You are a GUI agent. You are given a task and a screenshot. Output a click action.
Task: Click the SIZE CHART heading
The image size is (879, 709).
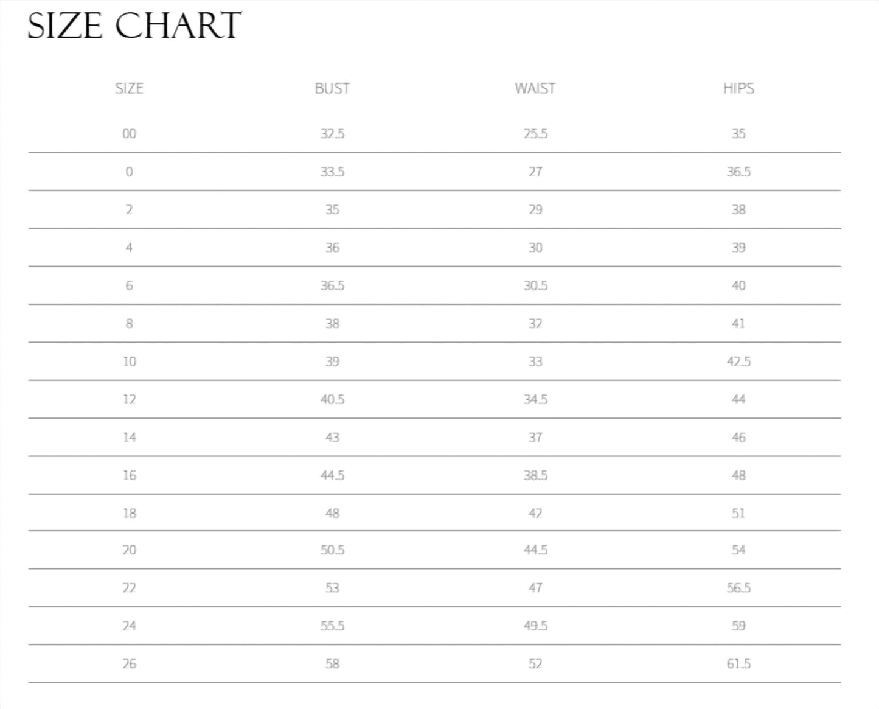click(134, 26)
